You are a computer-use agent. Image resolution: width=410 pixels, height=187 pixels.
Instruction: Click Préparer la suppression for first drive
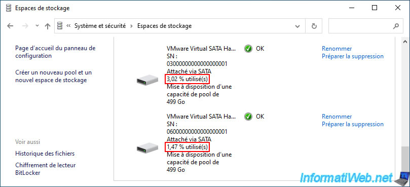coord(353,56)
